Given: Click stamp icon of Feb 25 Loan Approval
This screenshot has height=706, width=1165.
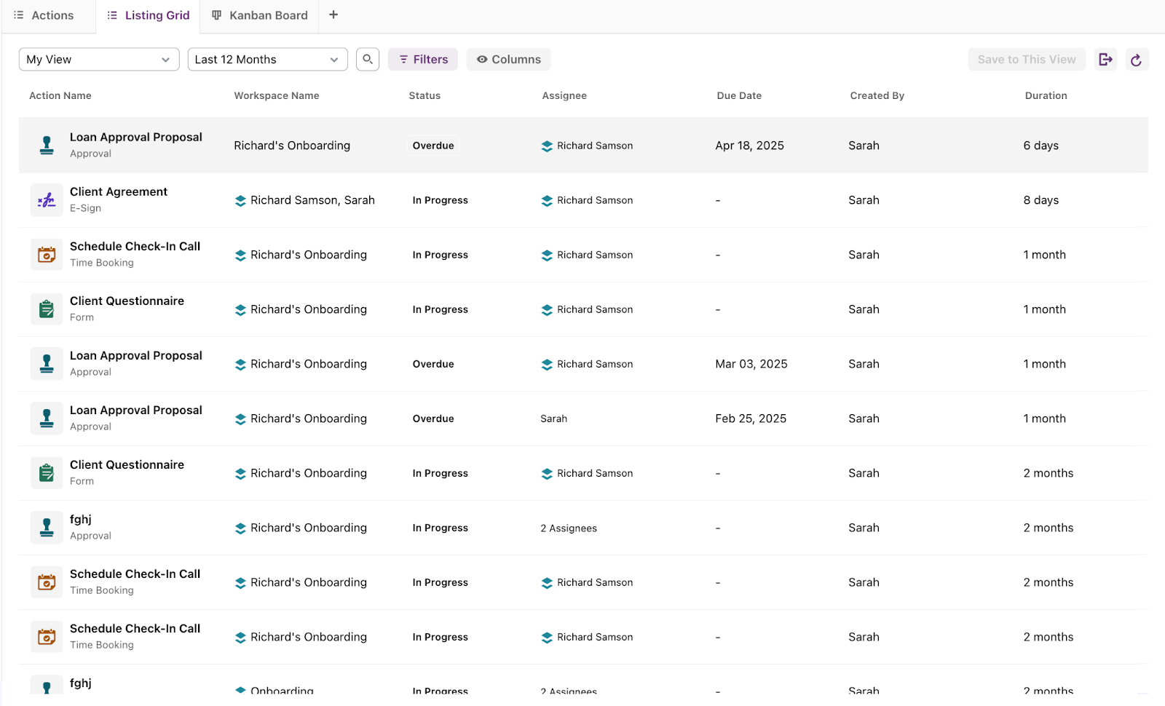Looking at the screenshot, I should [47, 418].
